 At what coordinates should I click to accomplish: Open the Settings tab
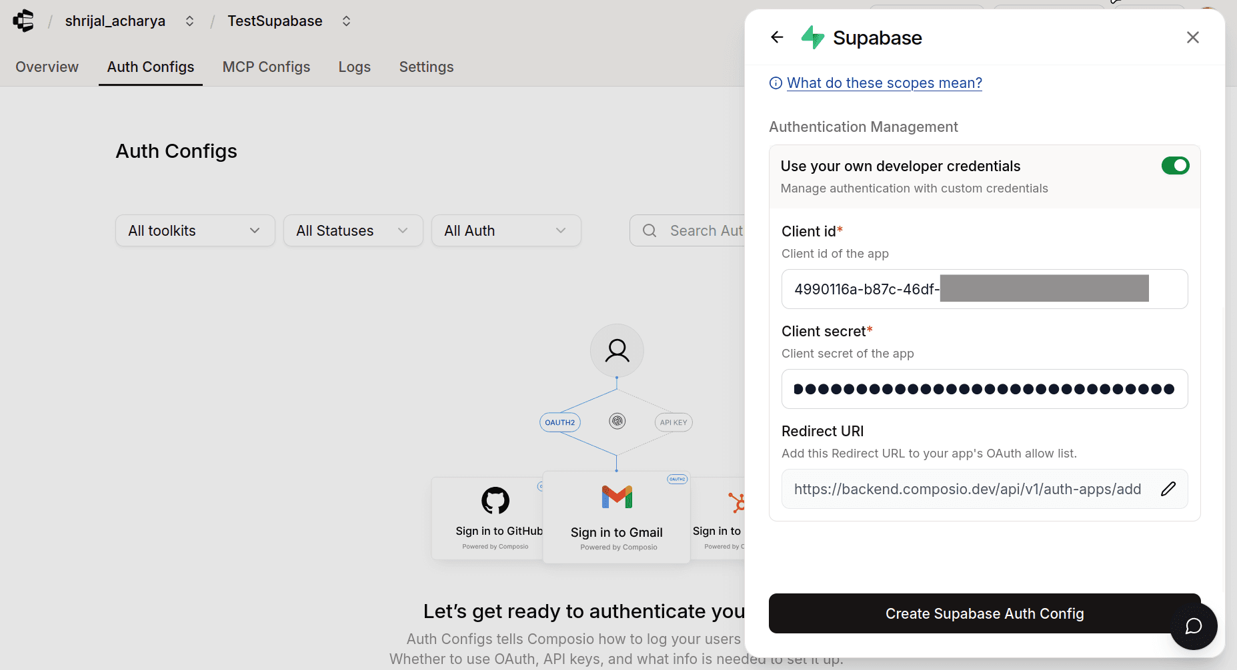pyautogui.click(x=426, y=67)
